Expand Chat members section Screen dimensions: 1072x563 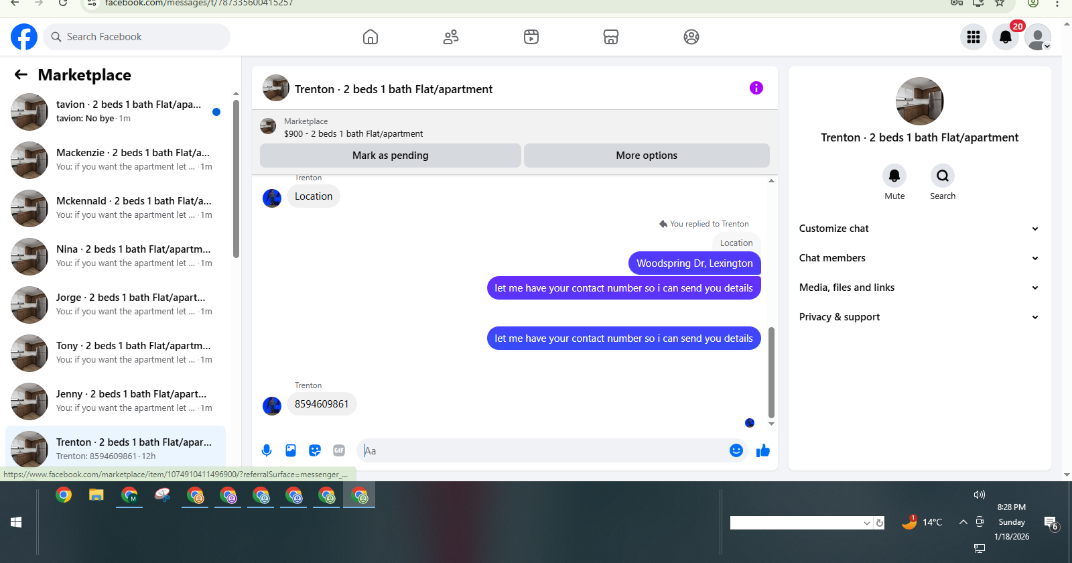point(919,258)
